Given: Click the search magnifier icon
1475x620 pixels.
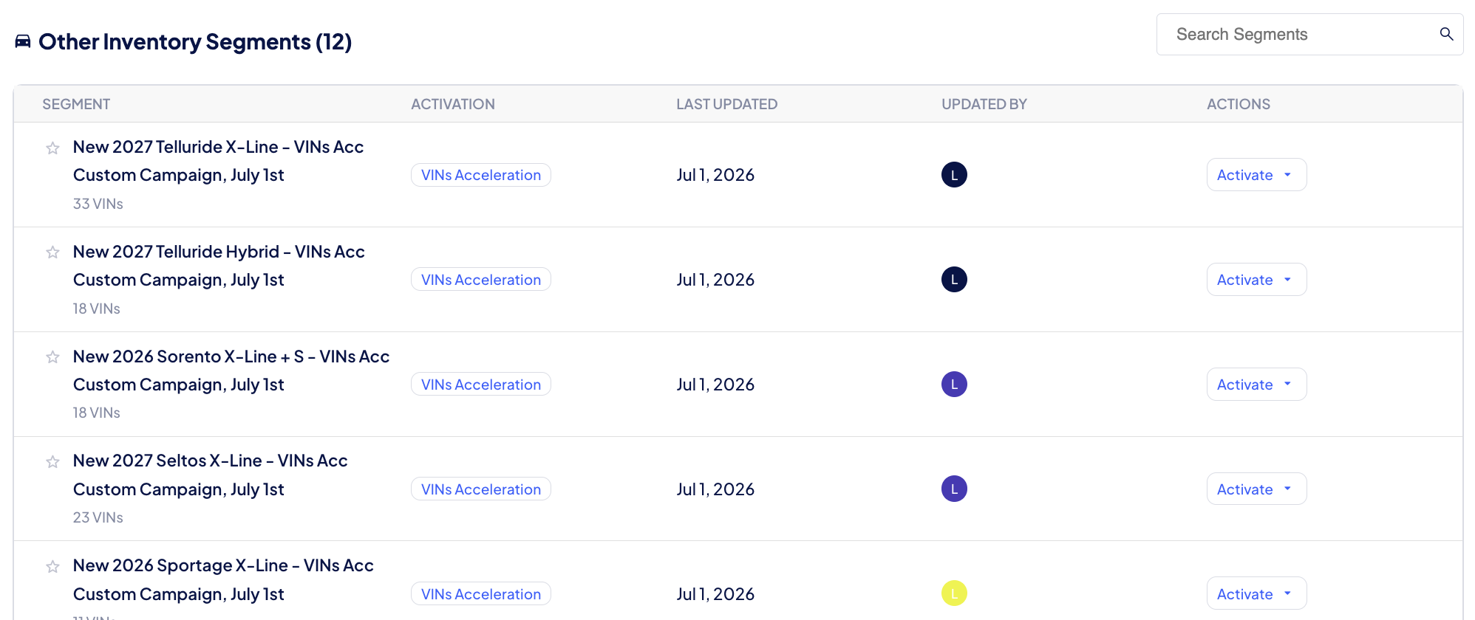Looking at the screenshot, I should pos(1446,34).
